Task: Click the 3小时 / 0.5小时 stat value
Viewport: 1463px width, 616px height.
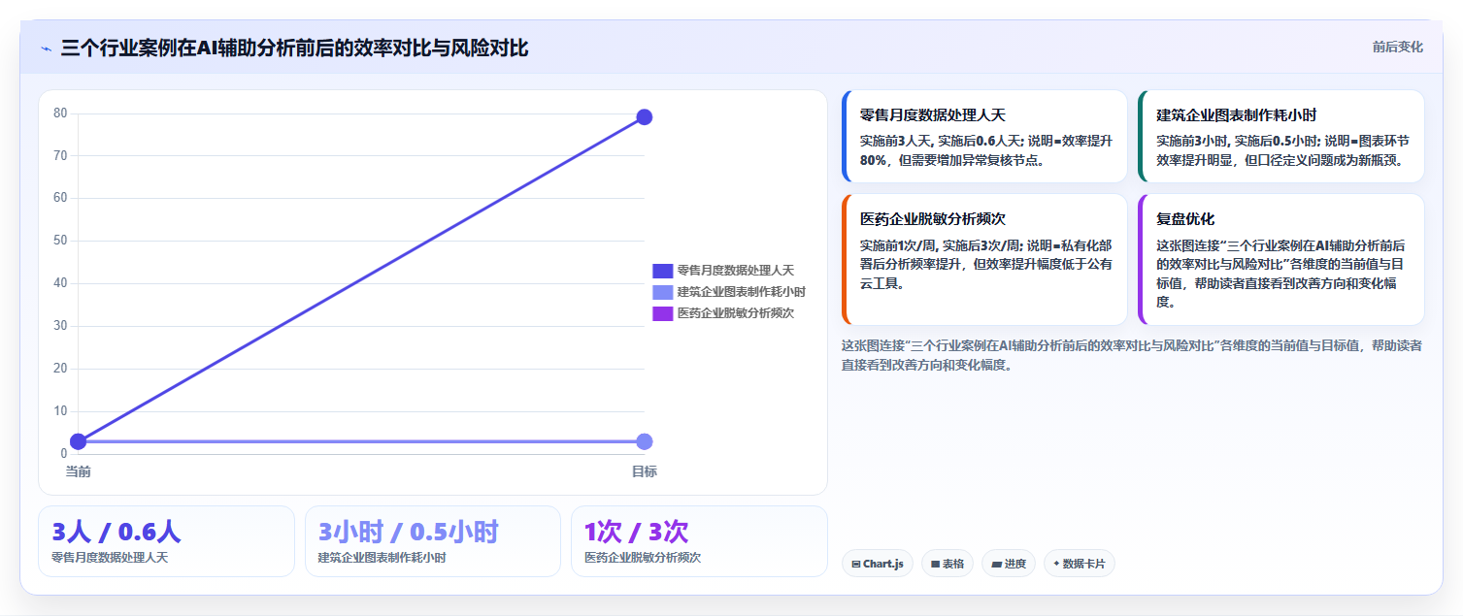Action: coord(409,532)
